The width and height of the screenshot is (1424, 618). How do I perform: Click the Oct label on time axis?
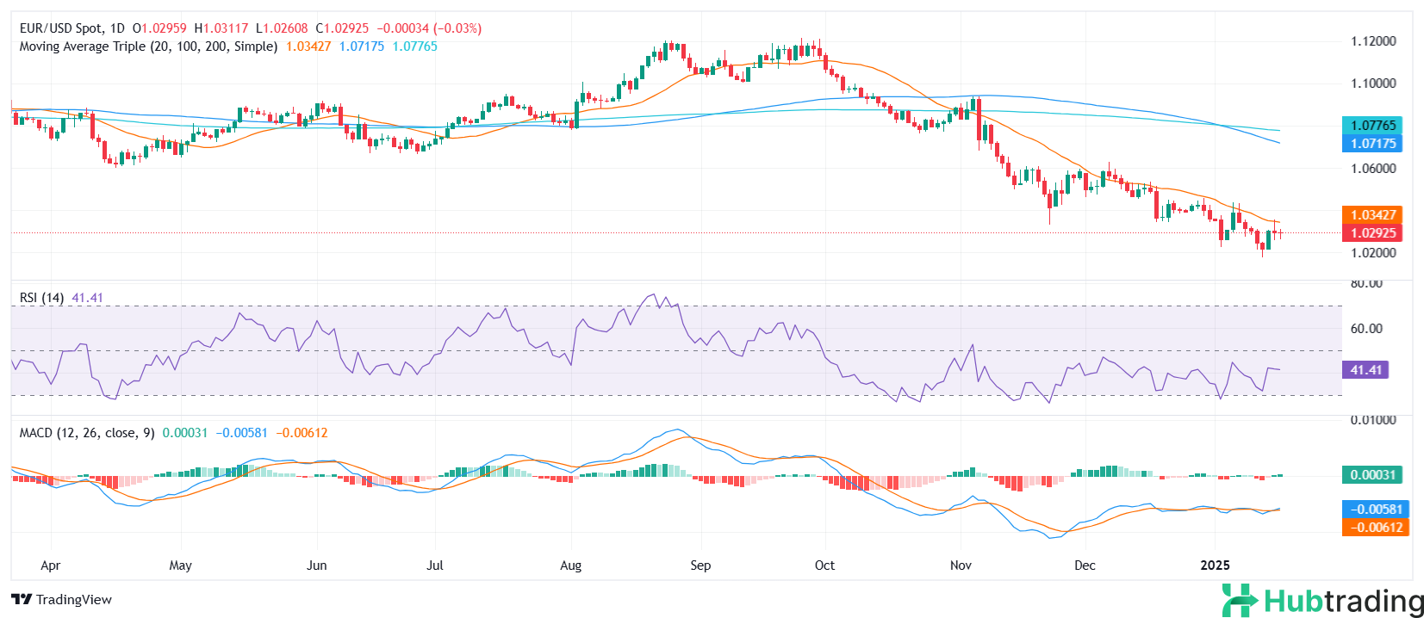[824, 565]
